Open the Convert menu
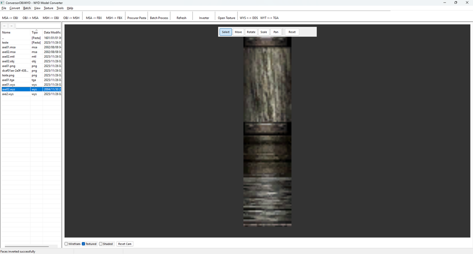 click(x=15, y=8)
